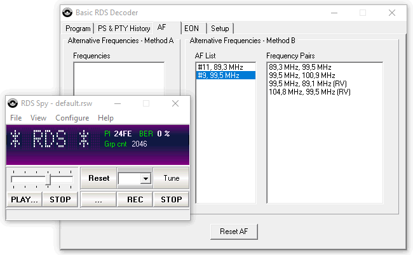Close the RDS Spy window
This screenshot has width=413, height=255.
tap(175, 103)
